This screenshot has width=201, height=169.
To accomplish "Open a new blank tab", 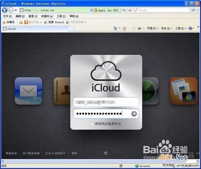I will [x=71, y=29].
